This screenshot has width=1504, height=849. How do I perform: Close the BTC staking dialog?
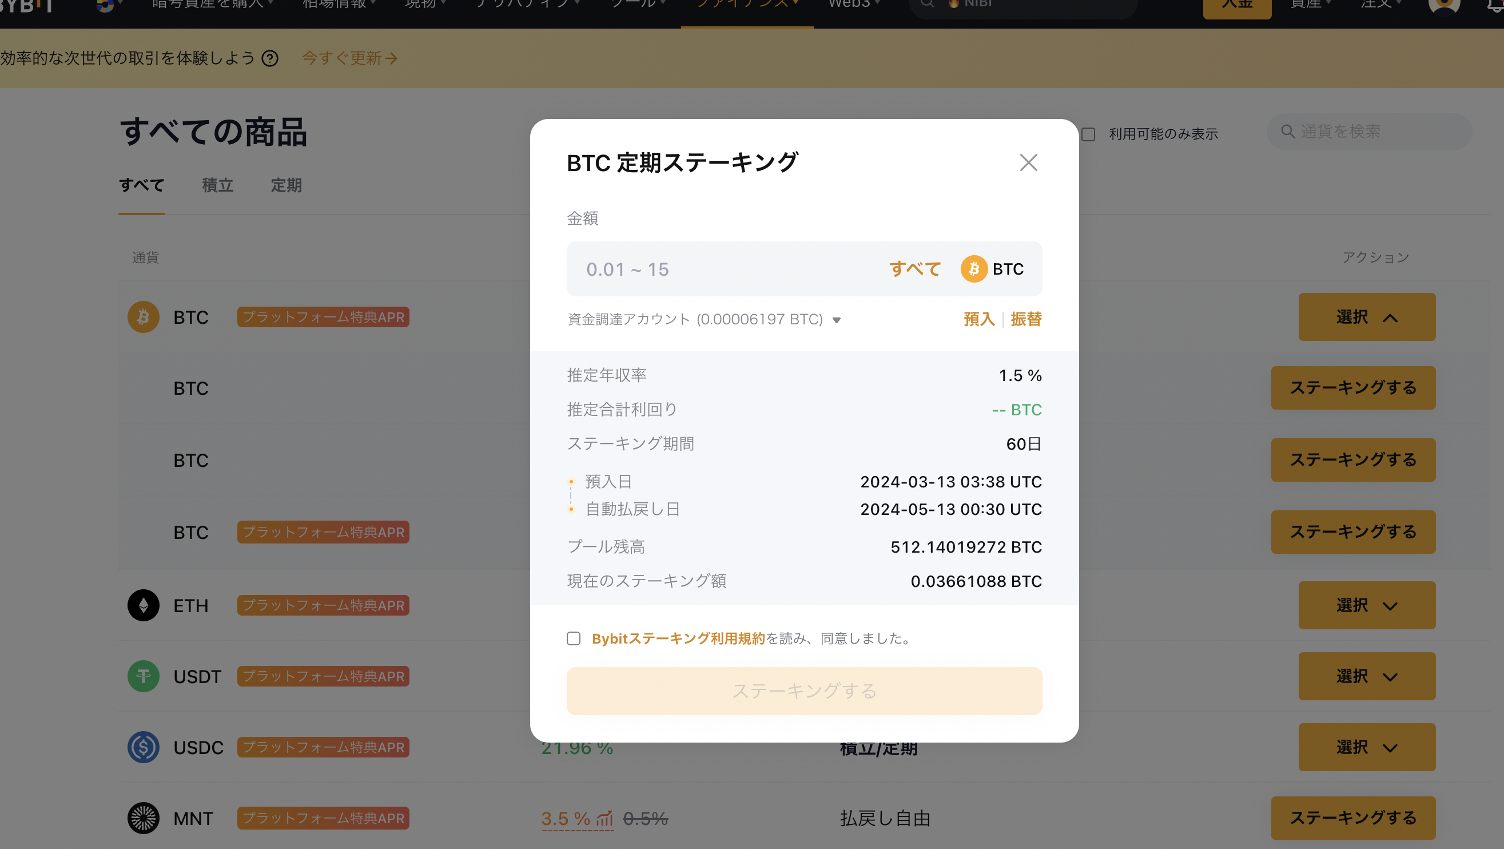[x=1028, y=162]
